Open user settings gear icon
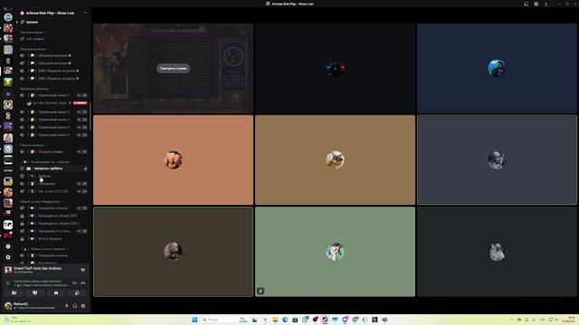 click(83, 306)
